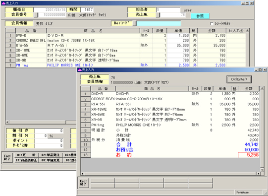Click 外税分計 amount 40,040

click(253, 135)
